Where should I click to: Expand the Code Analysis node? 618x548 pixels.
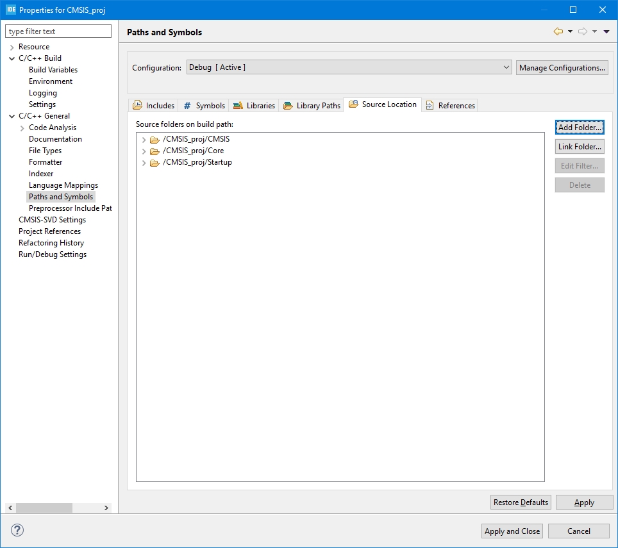point(22,128)
